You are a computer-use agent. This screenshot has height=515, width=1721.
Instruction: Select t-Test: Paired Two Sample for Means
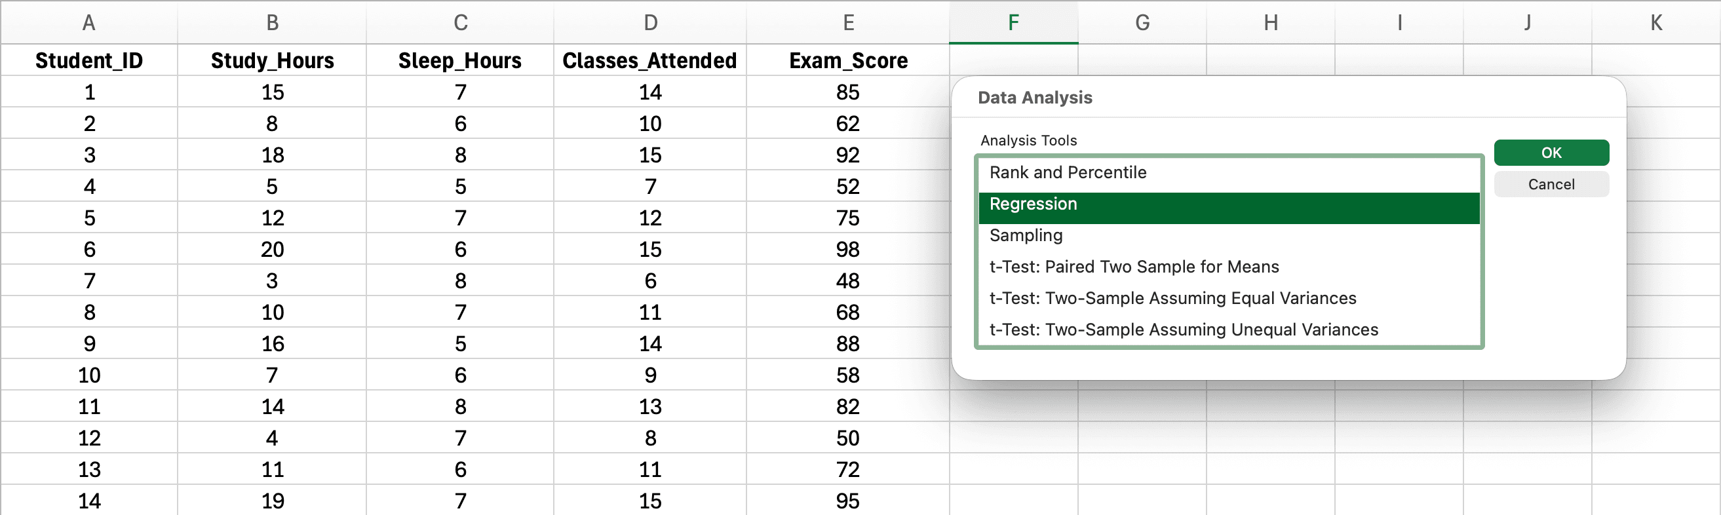pos(1134,267)
